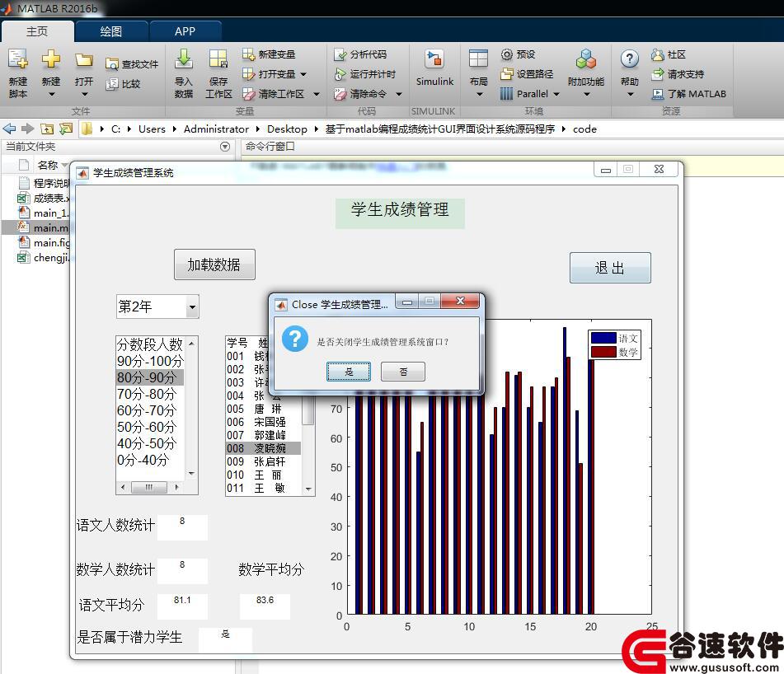Click the Help (帮助) question mark icon
This screenshot has height=674, width=784.
[x=630, y=59]
